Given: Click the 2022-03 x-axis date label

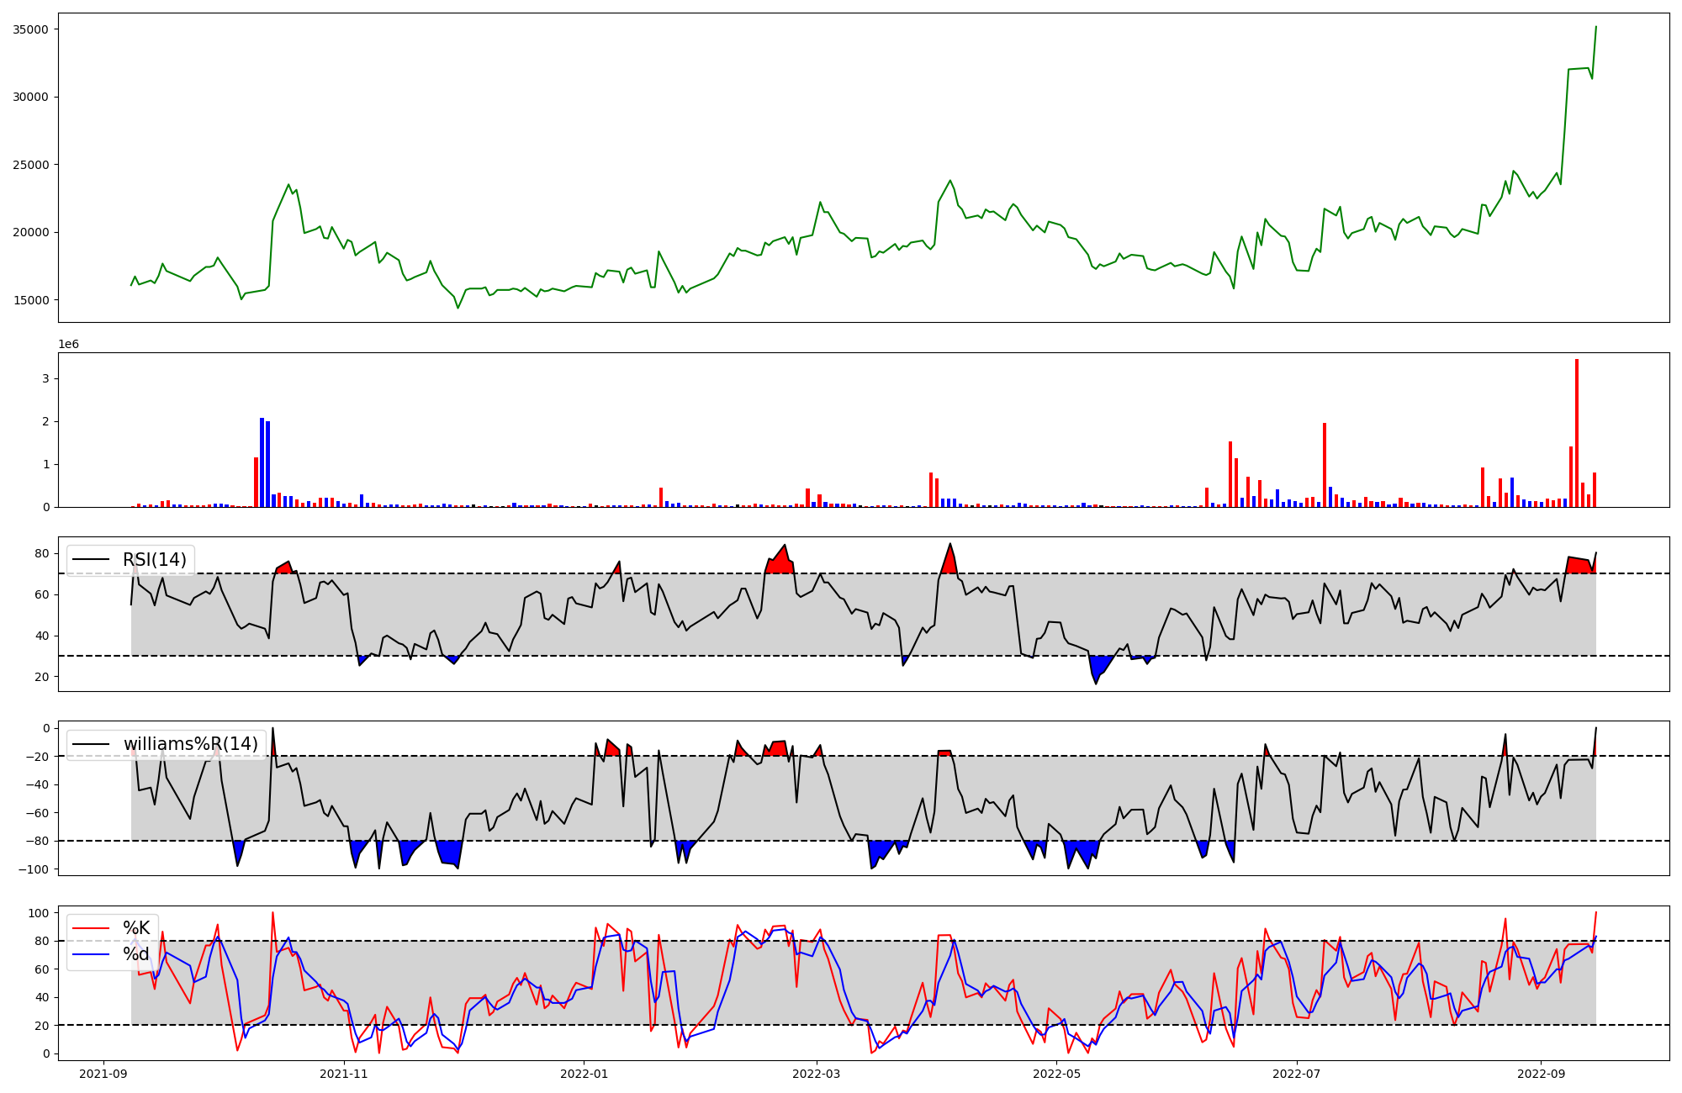Looking at the screenshot, I should point(816,1074).
